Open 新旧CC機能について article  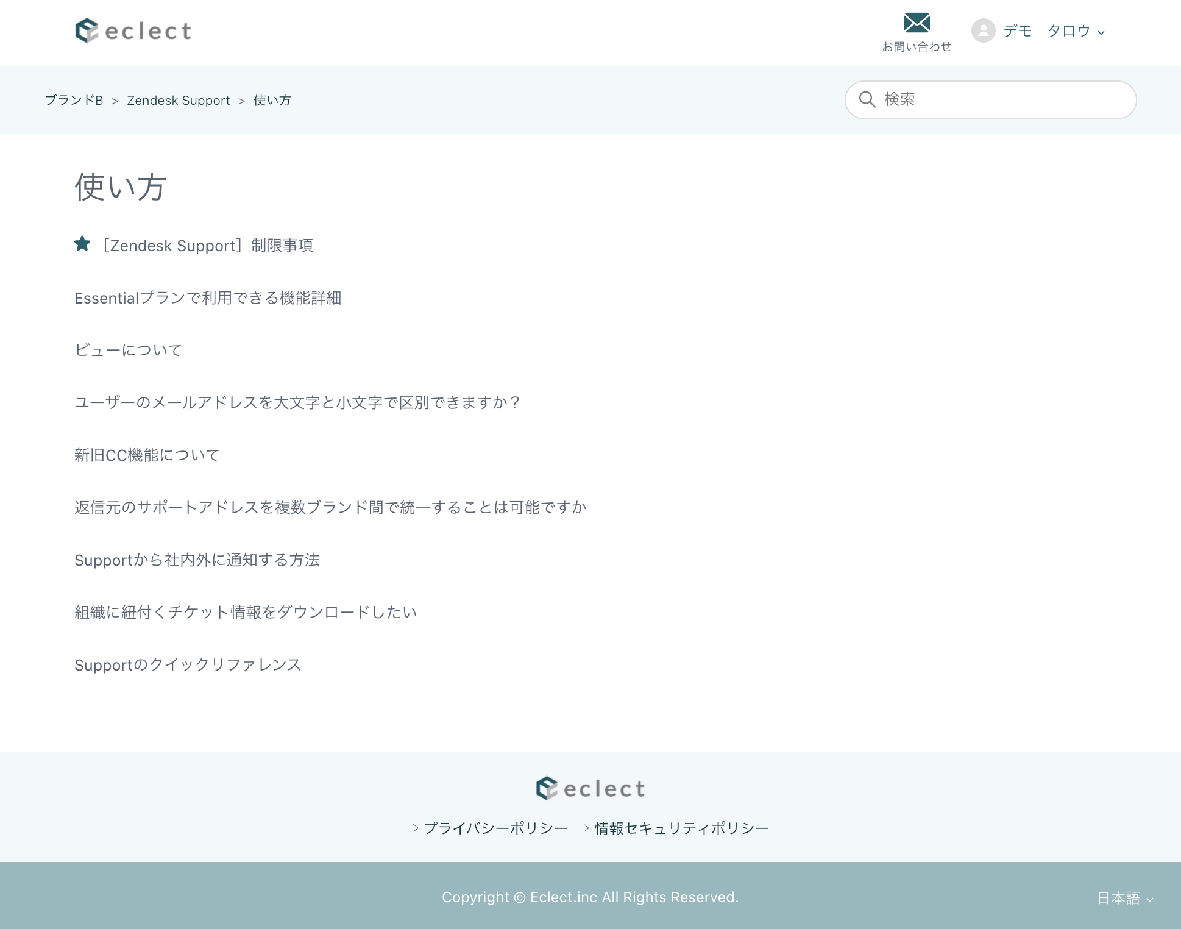pos(147,455)
